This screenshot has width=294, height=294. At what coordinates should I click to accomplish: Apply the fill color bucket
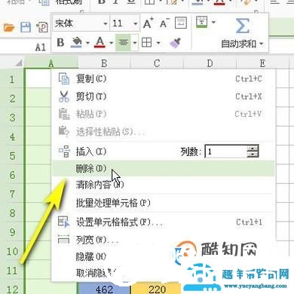pos(76,42)
